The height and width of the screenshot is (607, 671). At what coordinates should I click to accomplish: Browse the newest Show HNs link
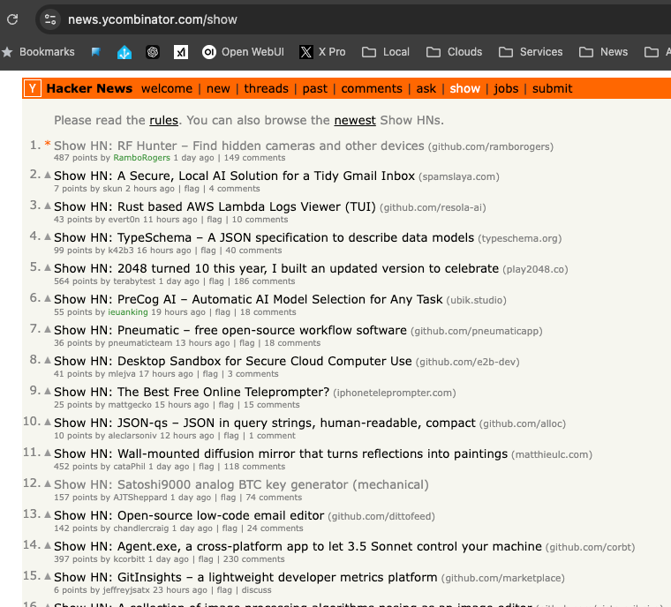pyautogui.click(x=355, y=120)
